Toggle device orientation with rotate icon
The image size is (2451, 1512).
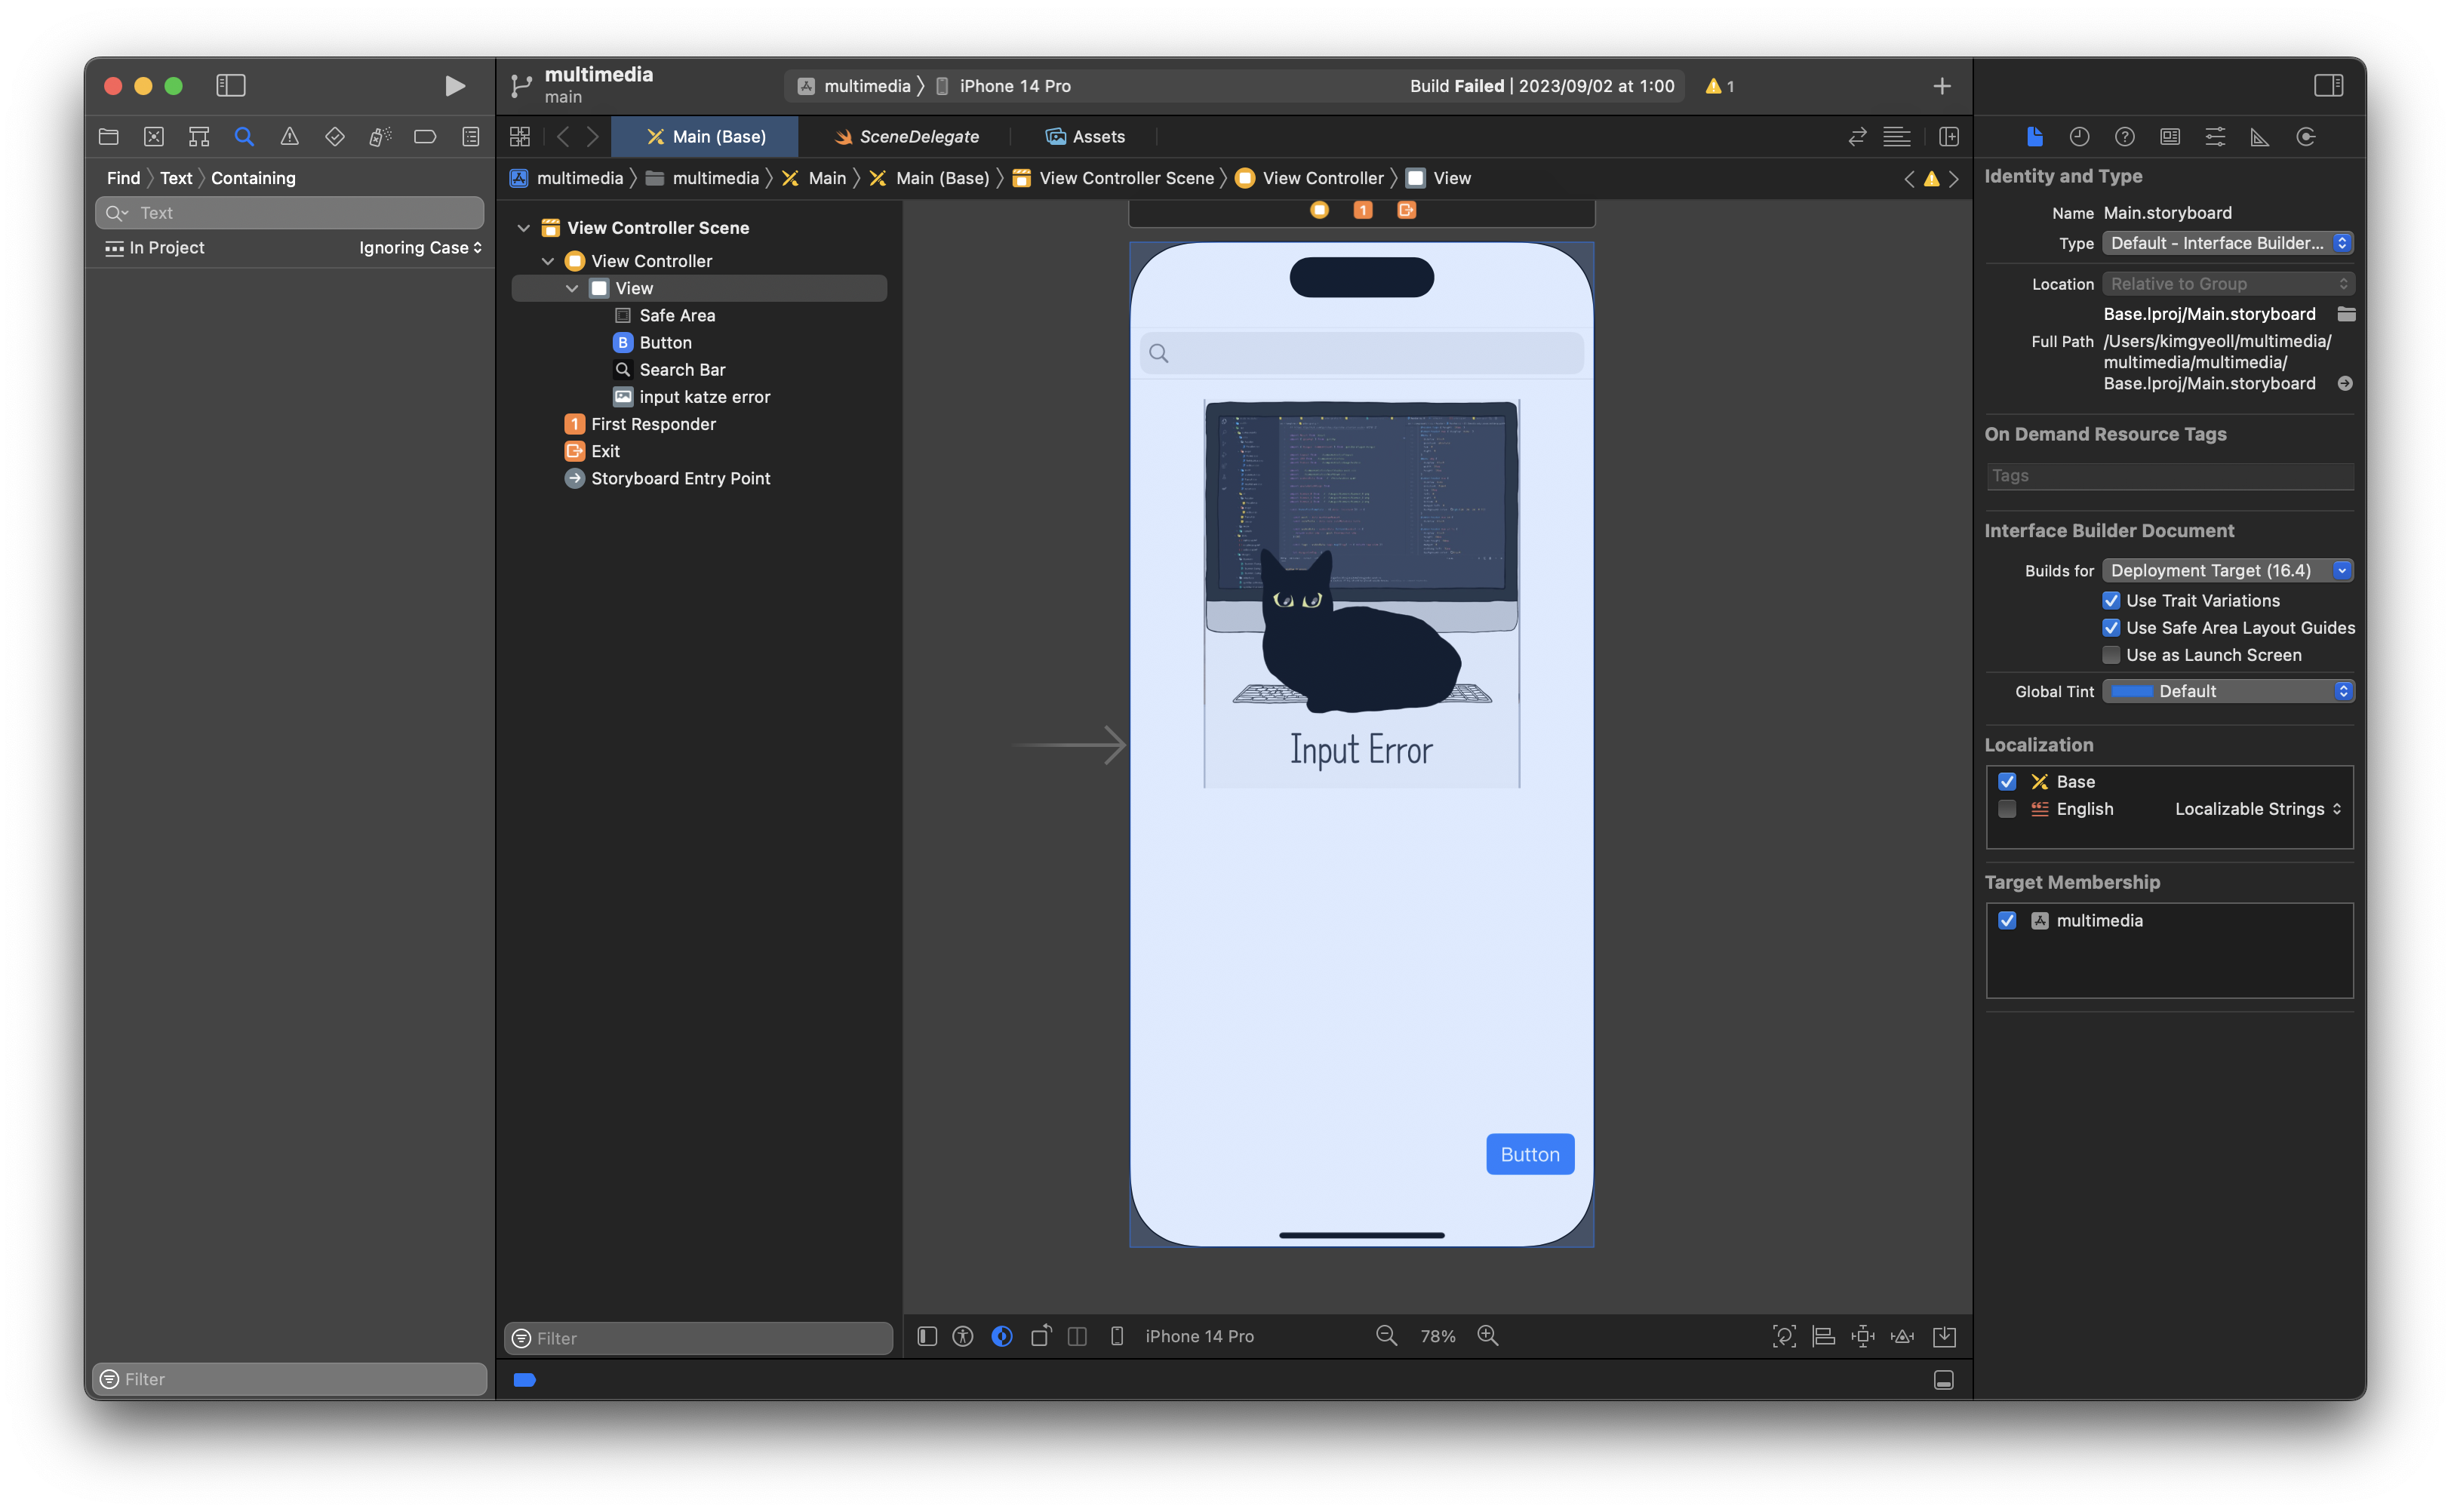(1040, 1335)
